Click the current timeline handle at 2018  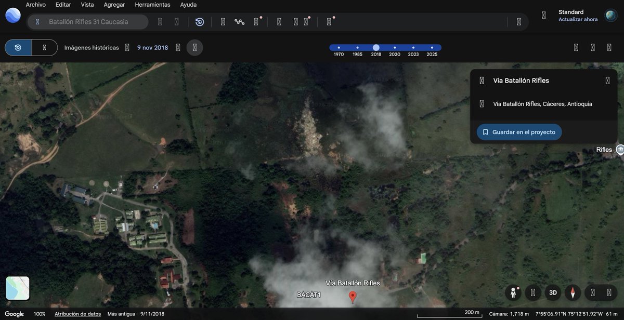(x=376, y=47)
